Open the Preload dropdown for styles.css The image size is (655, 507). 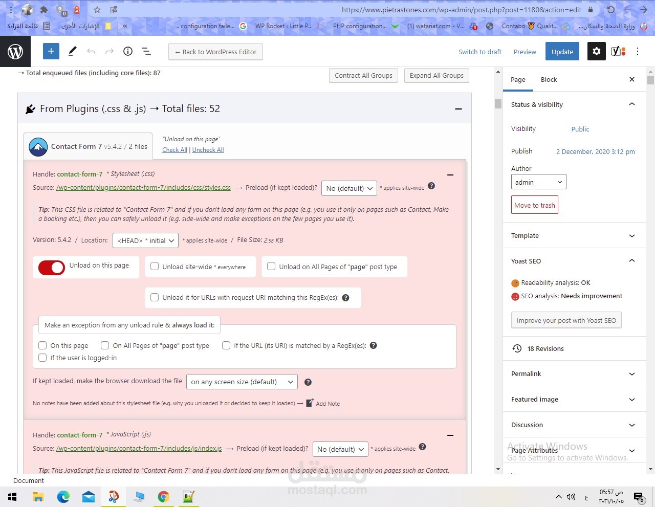click(x=349, y=188)
